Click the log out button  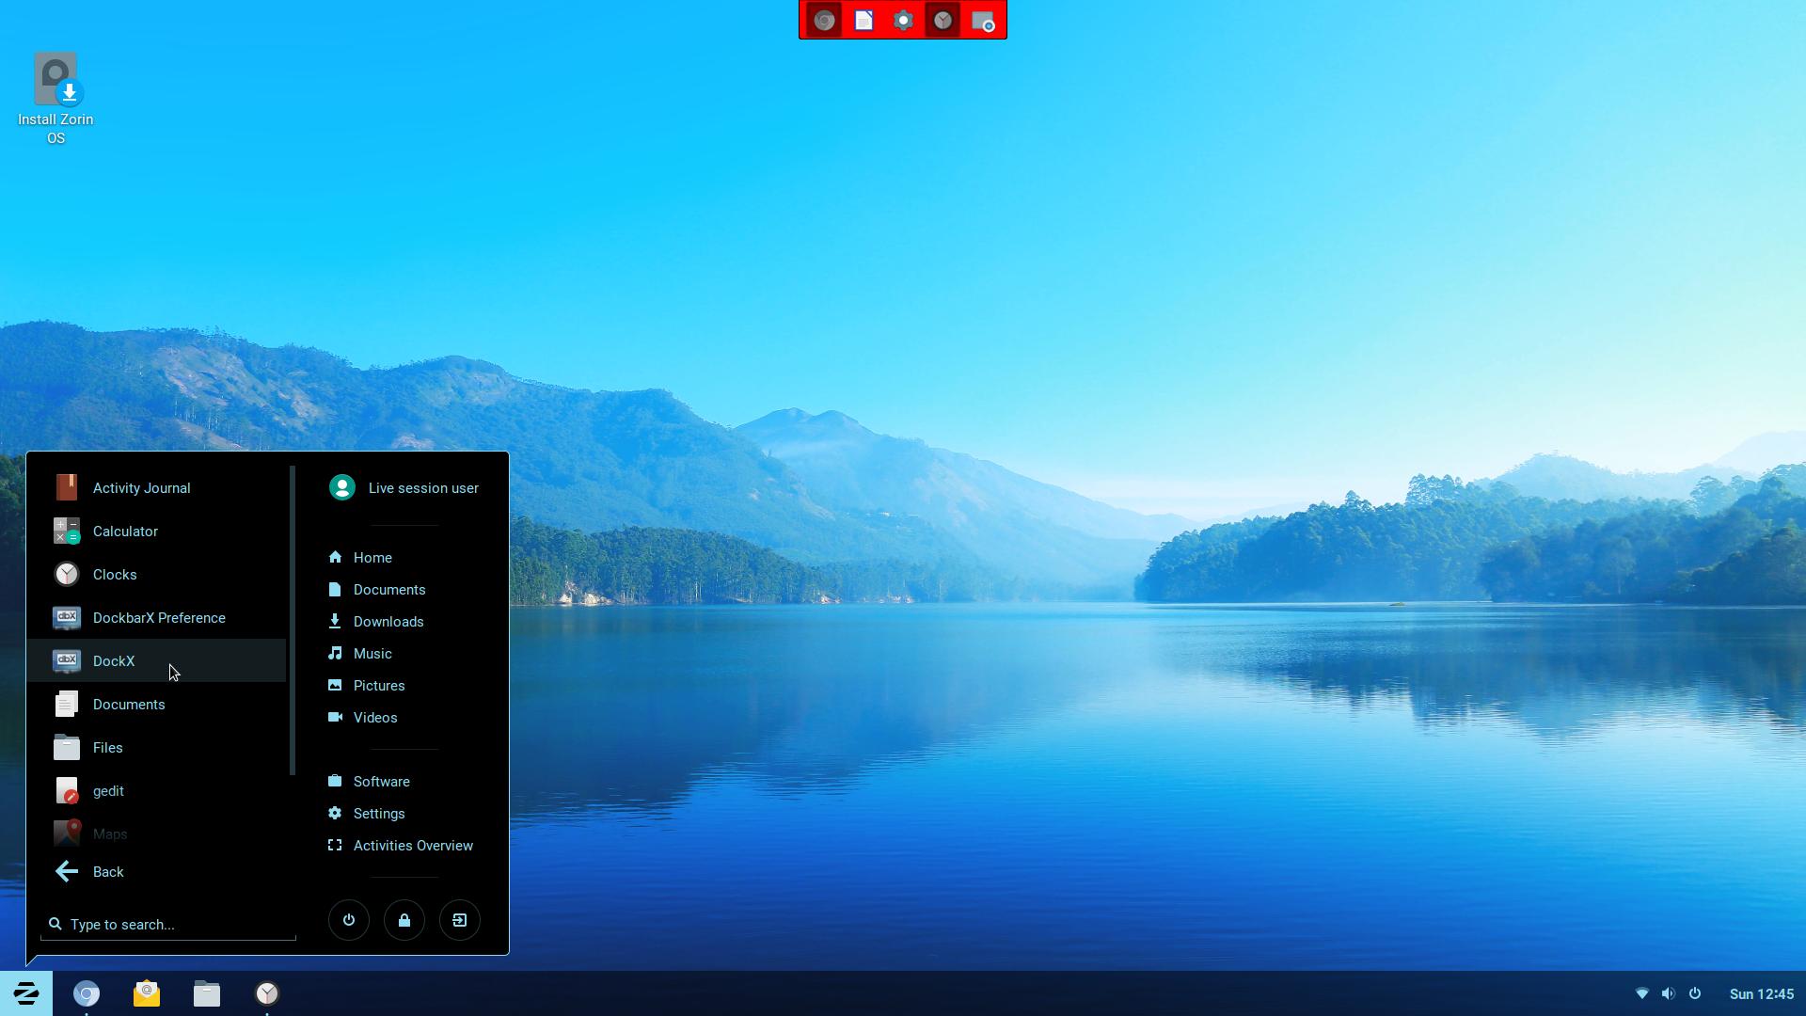click(460, 921)
